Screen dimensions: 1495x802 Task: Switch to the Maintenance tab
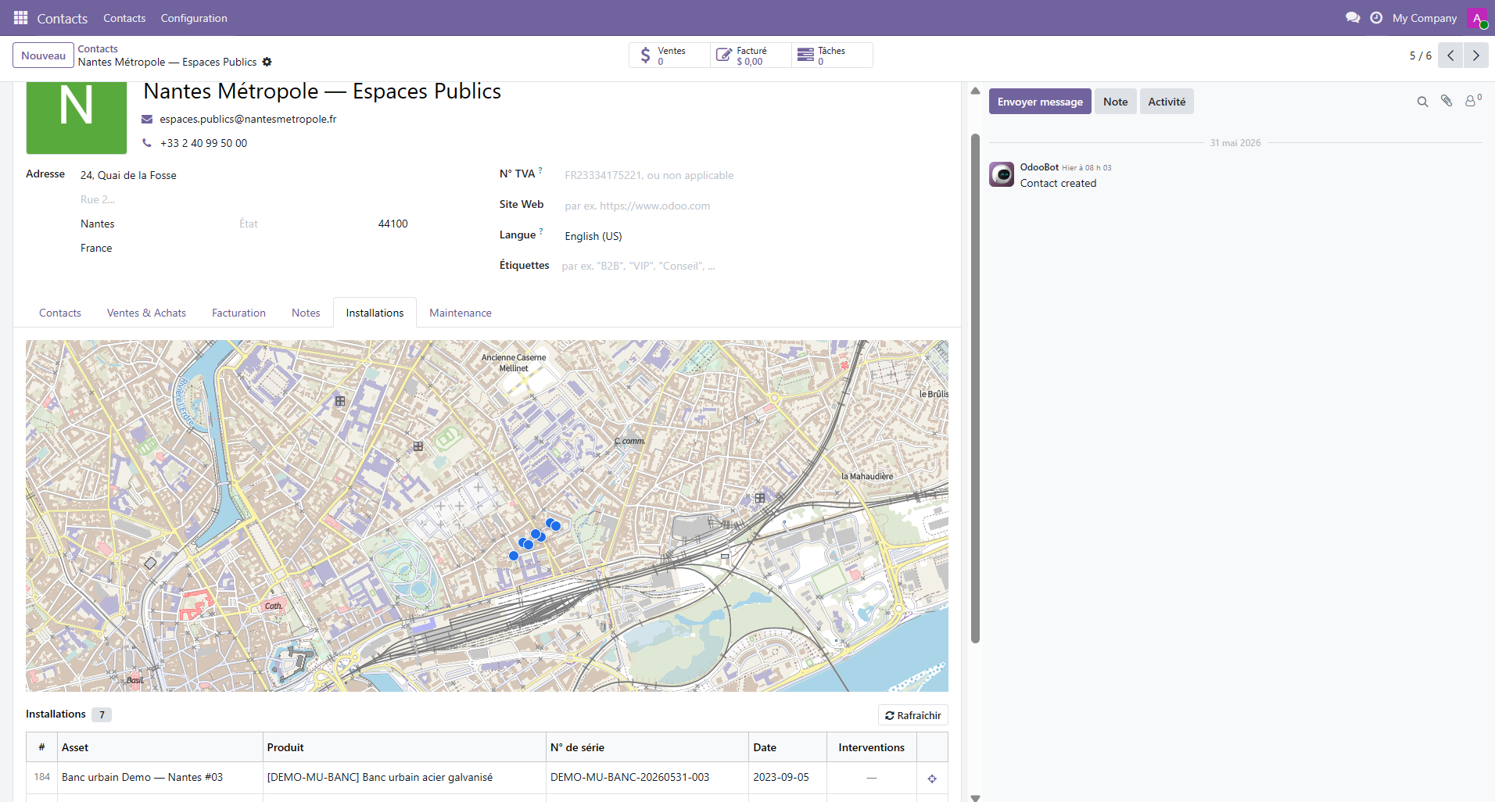(x=461, y=313)
